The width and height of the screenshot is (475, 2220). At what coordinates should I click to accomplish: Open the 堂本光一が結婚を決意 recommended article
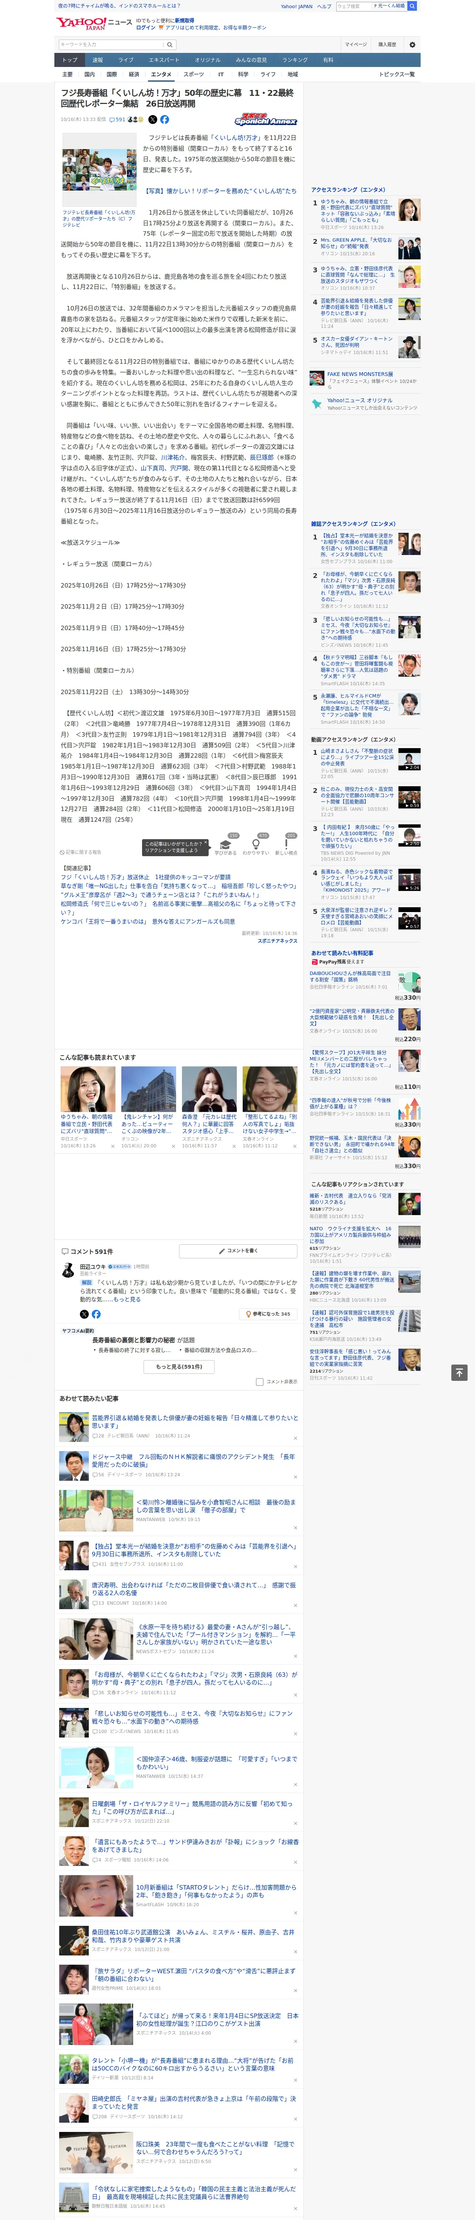coord(194,1550)
